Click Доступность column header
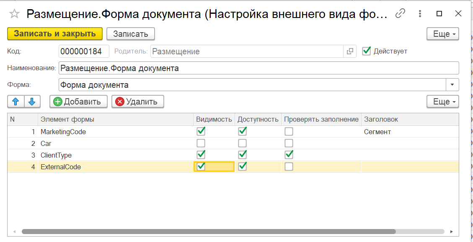 pos(258,119)
